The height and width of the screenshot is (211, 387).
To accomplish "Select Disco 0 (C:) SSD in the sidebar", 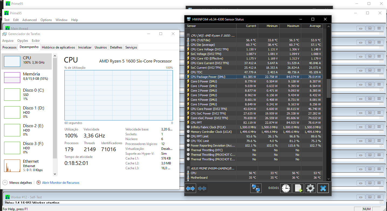I will point(26,95).
